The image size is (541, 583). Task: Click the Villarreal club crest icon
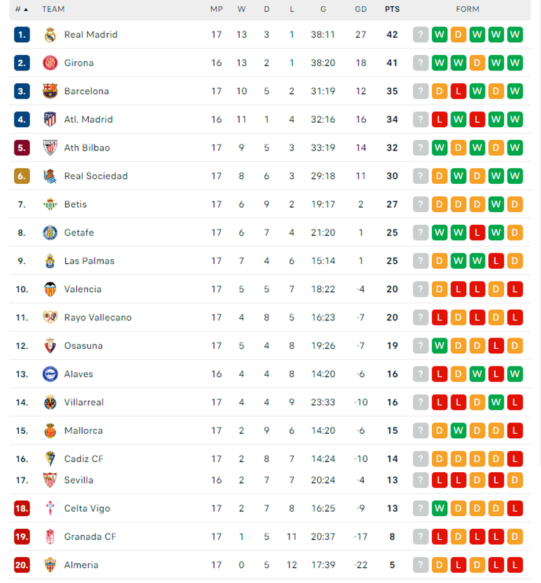coord(50,402)
